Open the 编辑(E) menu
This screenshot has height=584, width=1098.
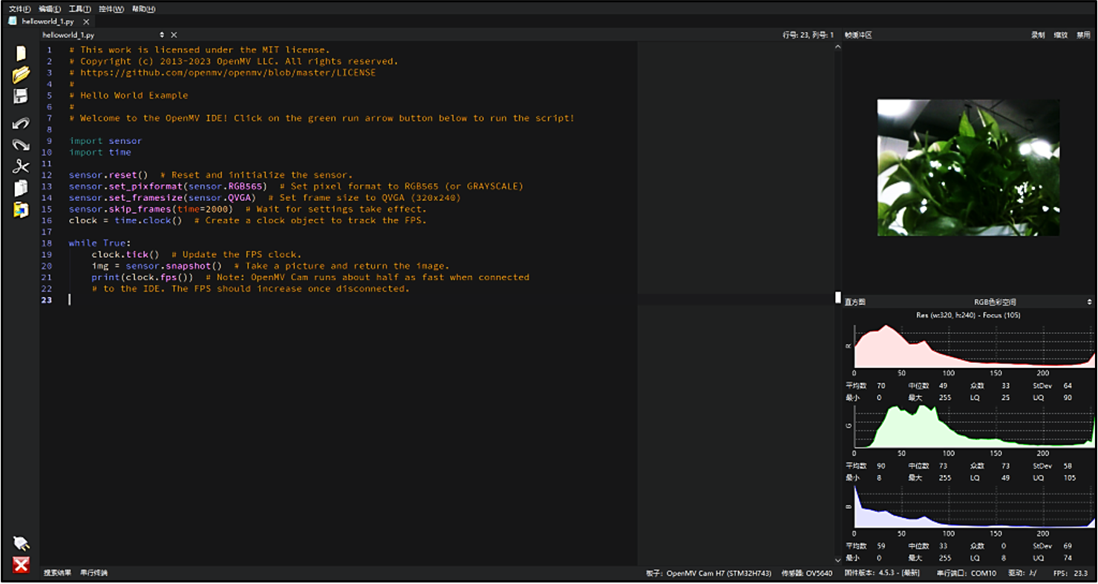[x=50, y=9]
